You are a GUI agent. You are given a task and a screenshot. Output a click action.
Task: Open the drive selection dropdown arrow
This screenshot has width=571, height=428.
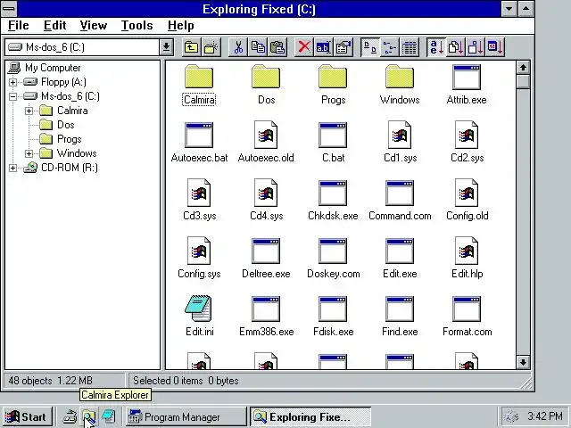point(167,47)
